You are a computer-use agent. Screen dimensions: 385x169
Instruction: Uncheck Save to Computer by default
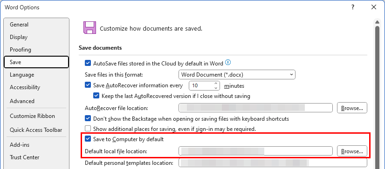pyautogui.click(x=88, y=139)
